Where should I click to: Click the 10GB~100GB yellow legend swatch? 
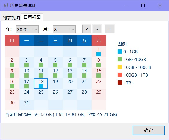[x=120, y=67]
